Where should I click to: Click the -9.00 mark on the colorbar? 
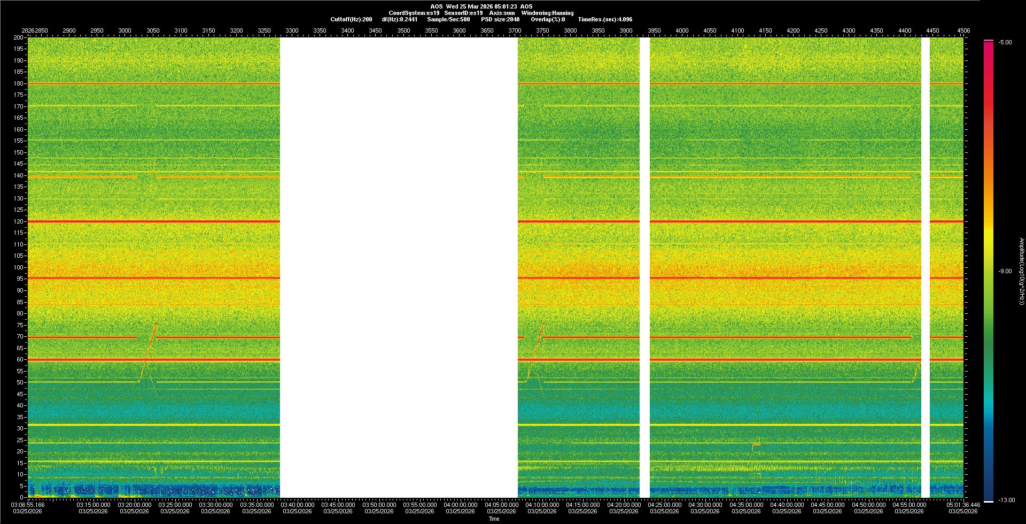tap(1005, 272)
